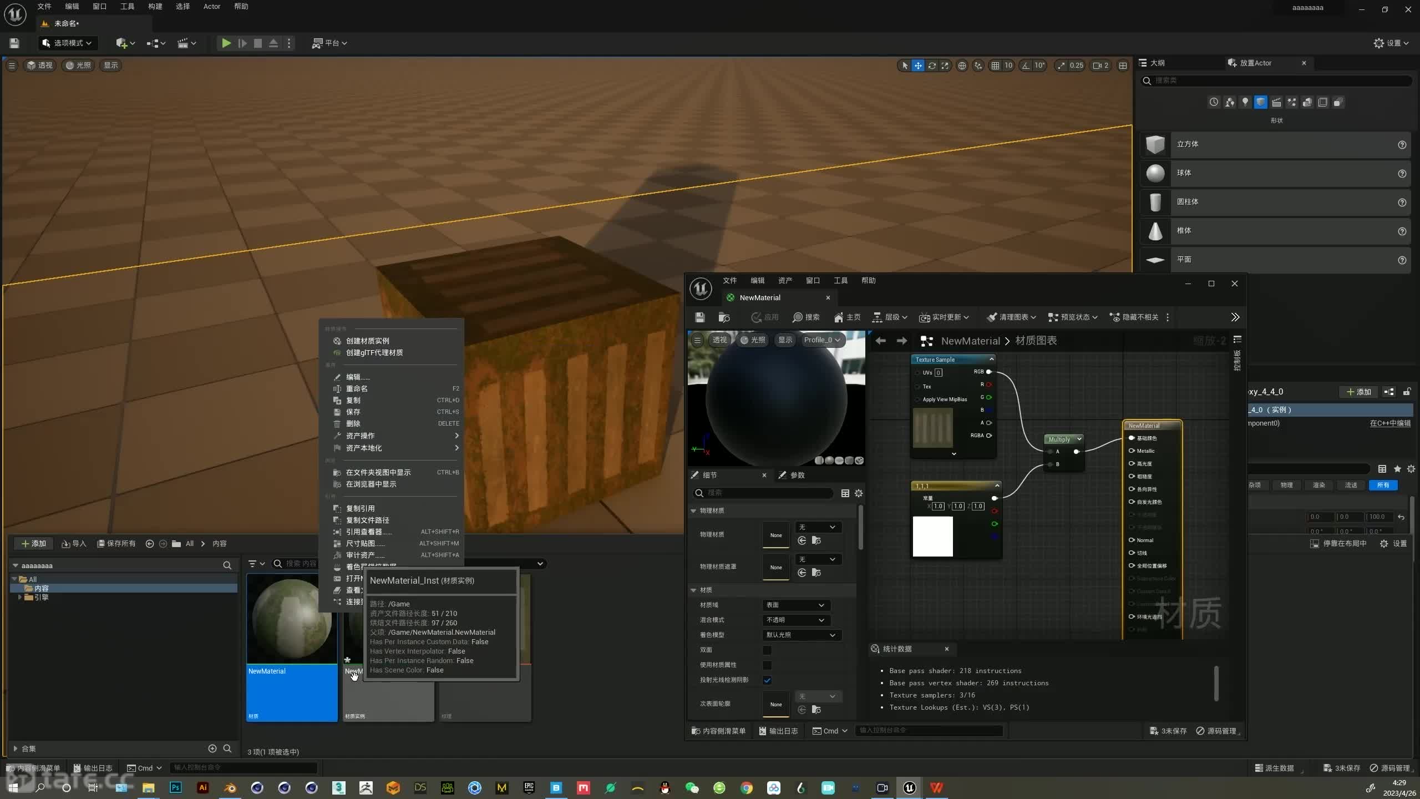This screenshot has height=799, width=1420.
Task: Click the 导入 import button
Action: (74, 543)
